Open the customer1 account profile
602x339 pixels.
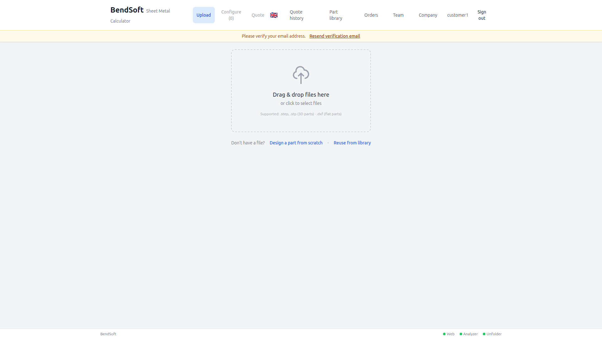click(457, 15)
